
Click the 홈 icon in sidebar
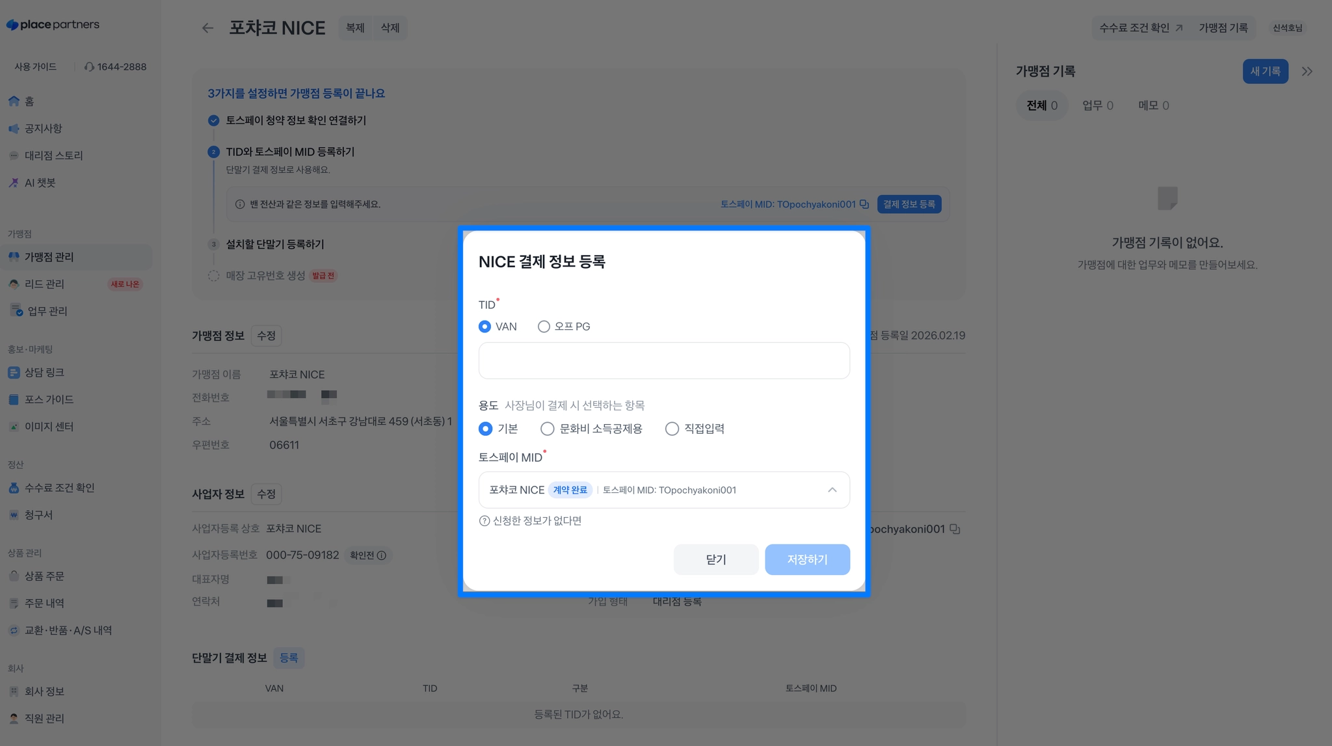point(14,101)
